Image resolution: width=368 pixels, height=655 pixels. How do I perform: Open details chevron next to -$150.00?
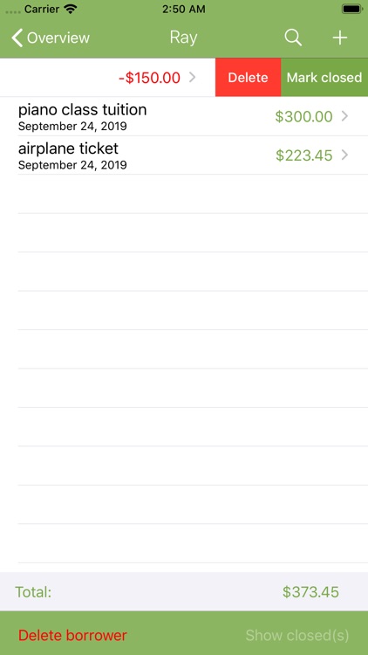pos(193,77)
